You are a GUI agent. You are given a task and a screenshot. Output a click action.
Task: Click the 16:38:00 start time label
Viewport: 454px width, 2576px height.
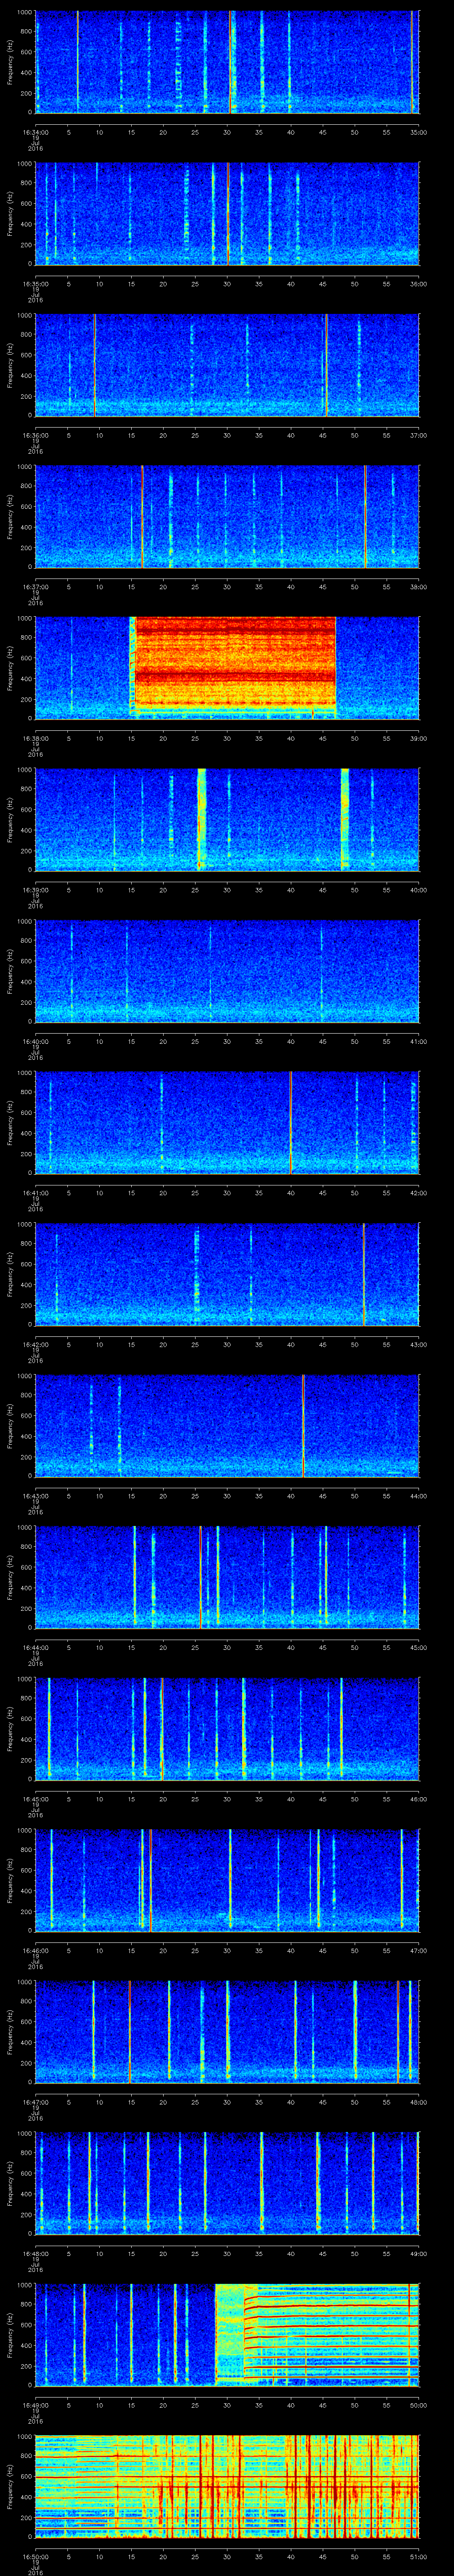(35, 738)
